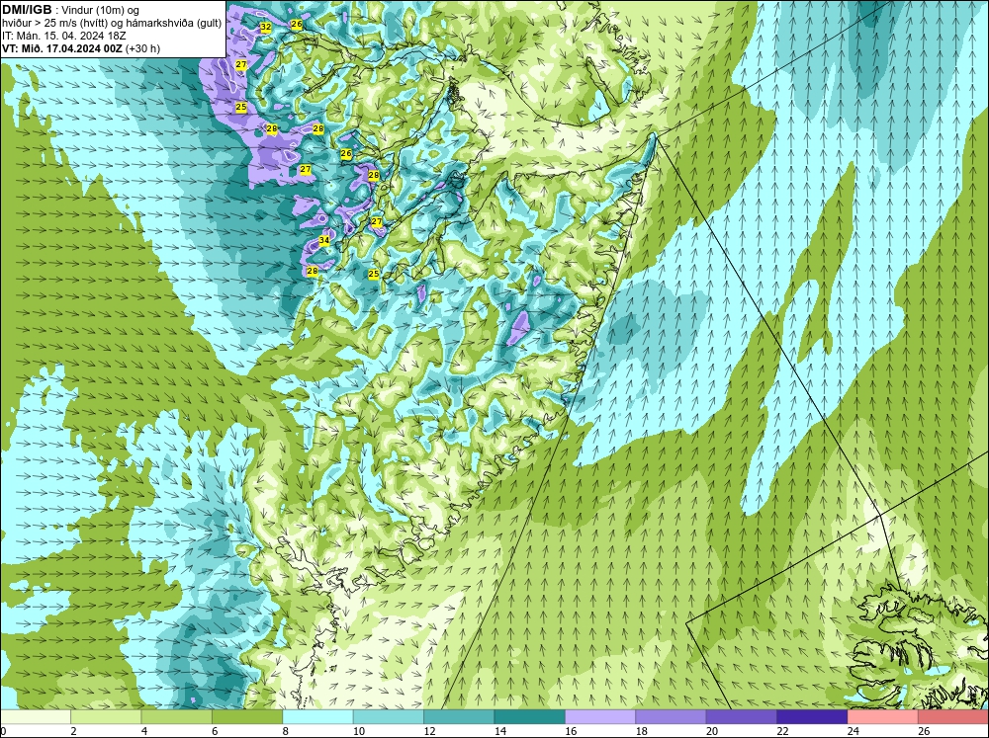
Task: Click the legend scale number 26
Action: coord(924,731)
